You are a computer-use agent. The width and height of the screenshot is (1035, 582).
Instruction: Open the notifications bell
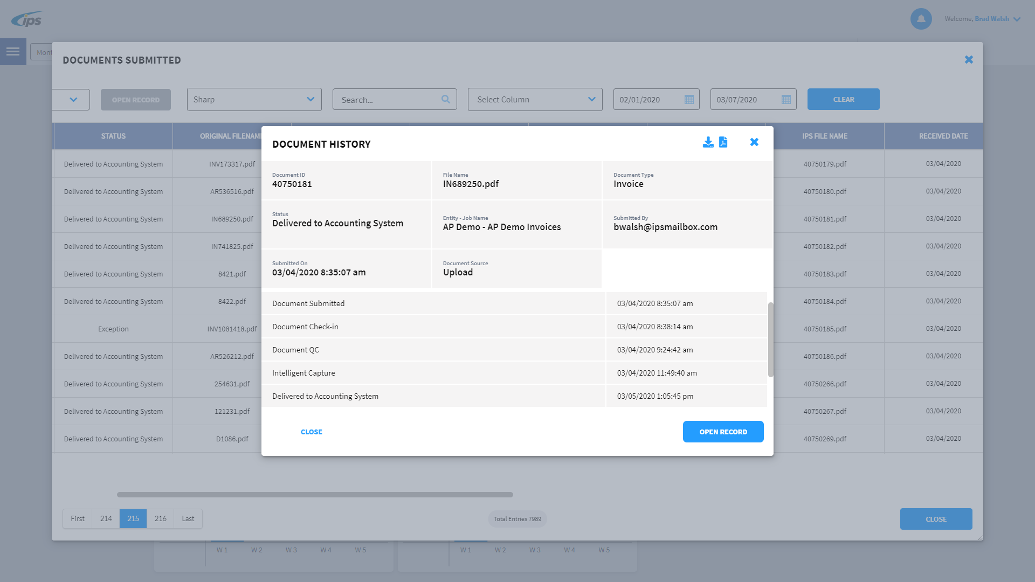921,19
